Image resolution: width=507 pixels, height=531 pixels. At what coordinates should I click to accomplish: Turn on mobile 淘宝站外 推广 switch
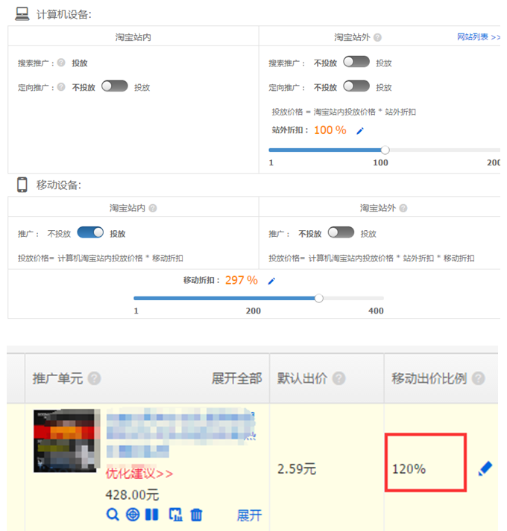coord(341,232)
